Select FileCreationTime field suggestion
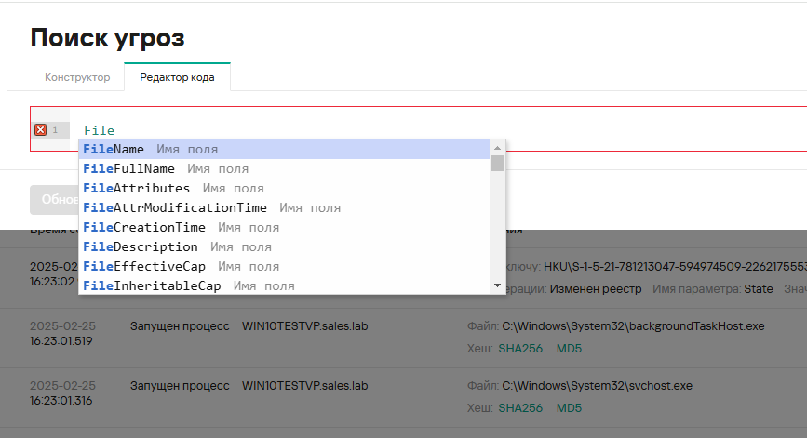Viewport: 807px width, 438px height. [x=284, y=228]
